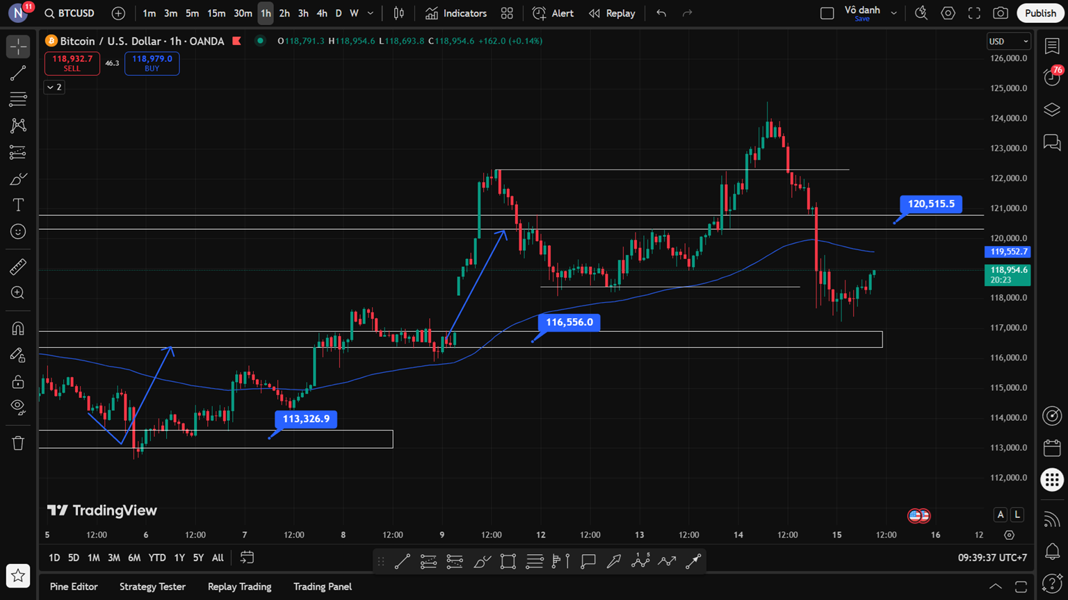Take a chart snapshot with camera icon
The height and width of the screenshot is (600, 1068).
[x=1001, y=13]
